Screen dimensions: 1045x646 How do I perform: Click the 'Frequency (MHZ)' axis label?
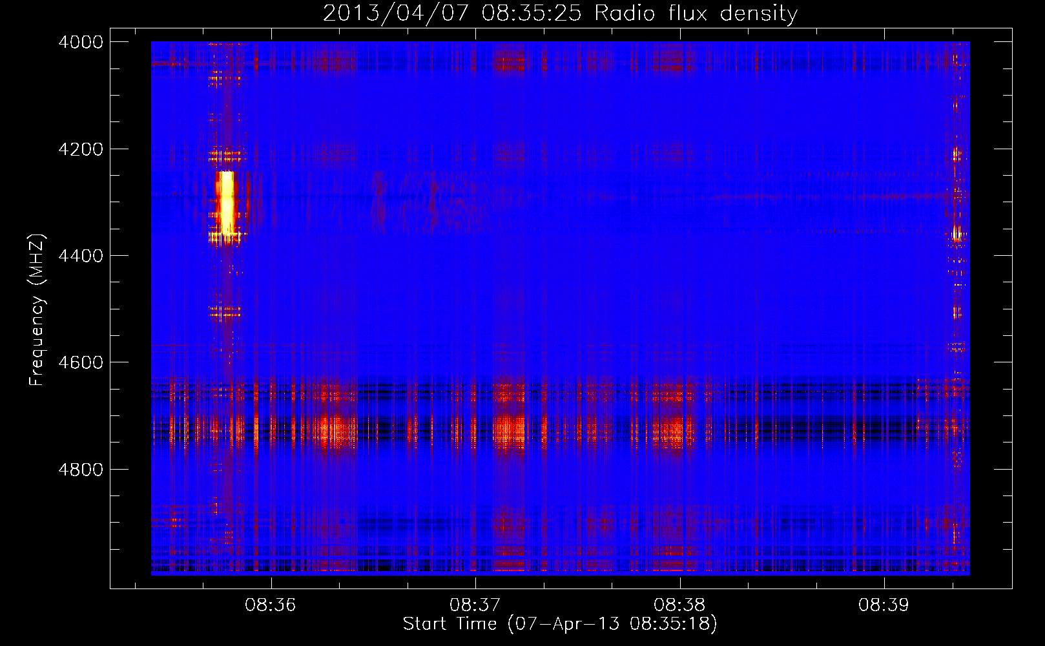coord(37,310)
